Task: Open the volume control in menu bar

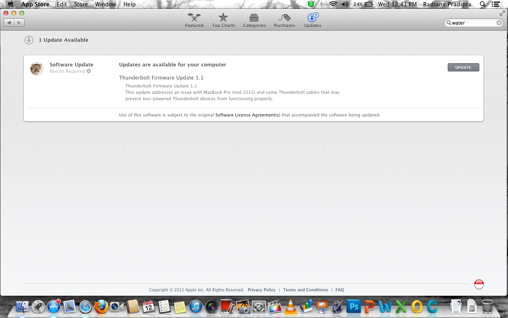Action: tap(345, 4)
